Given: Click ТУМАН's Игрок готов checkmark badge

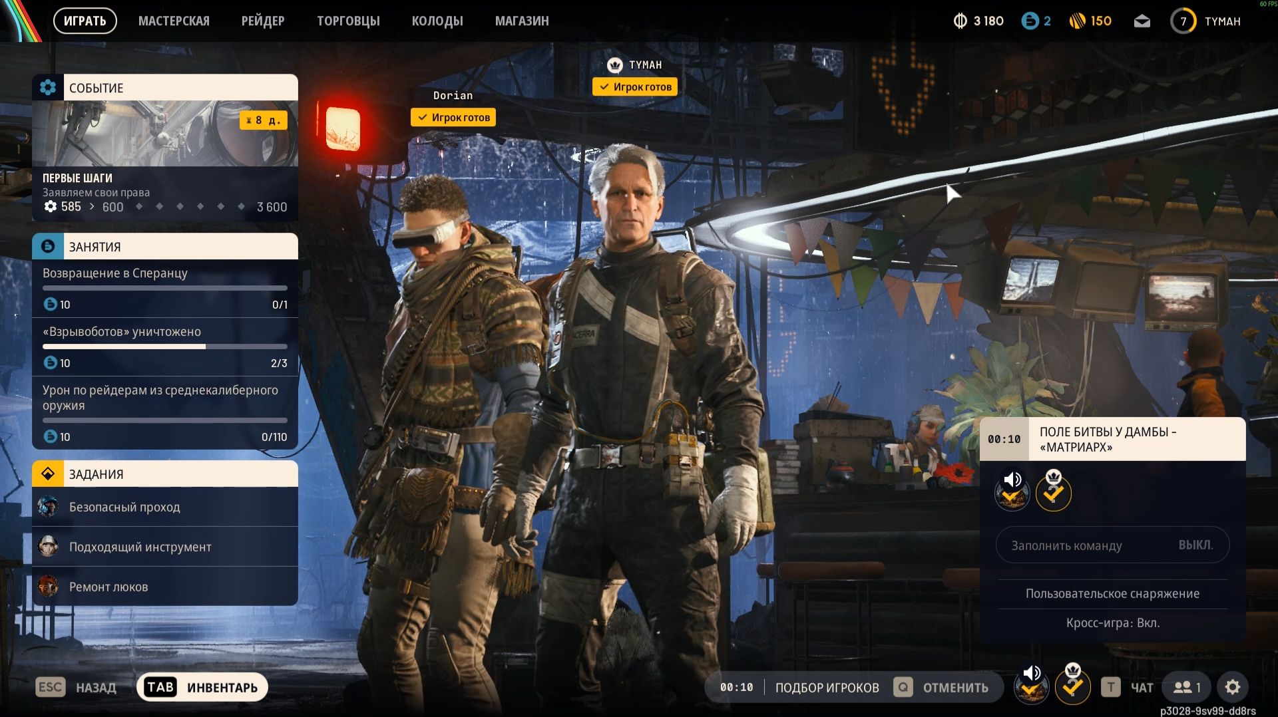Looking at the screenshot, I should click(635, 87).
